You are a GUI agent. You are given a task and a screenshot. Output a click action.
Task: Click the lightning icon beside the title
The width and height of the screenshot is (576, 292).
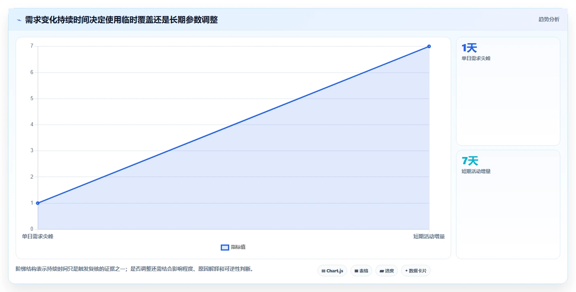pyautogui.click(x=19, y=20)
